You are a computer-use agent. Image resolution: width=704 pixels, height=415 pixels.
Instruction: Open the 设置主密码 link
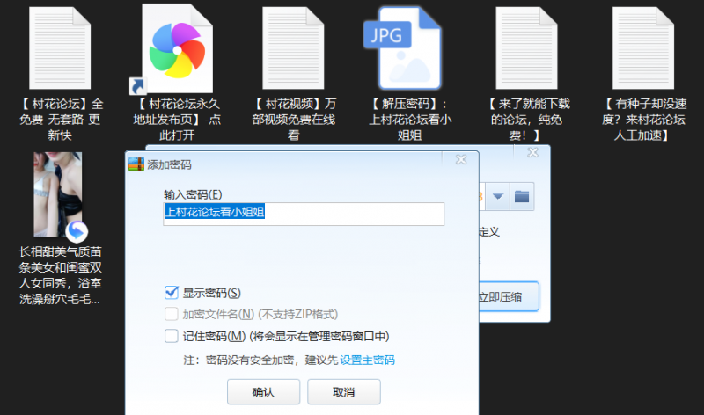click(367, 360)
